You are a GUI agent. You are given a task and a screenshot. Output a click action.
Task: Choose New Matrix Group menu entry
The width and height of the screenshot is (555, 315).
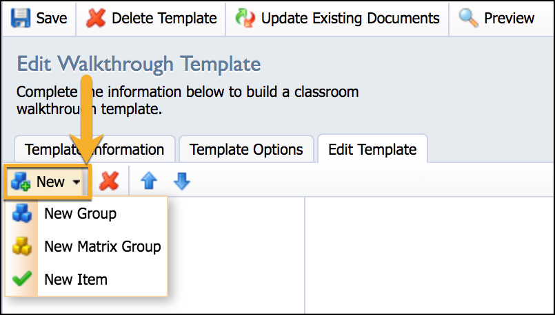[103, 246]
